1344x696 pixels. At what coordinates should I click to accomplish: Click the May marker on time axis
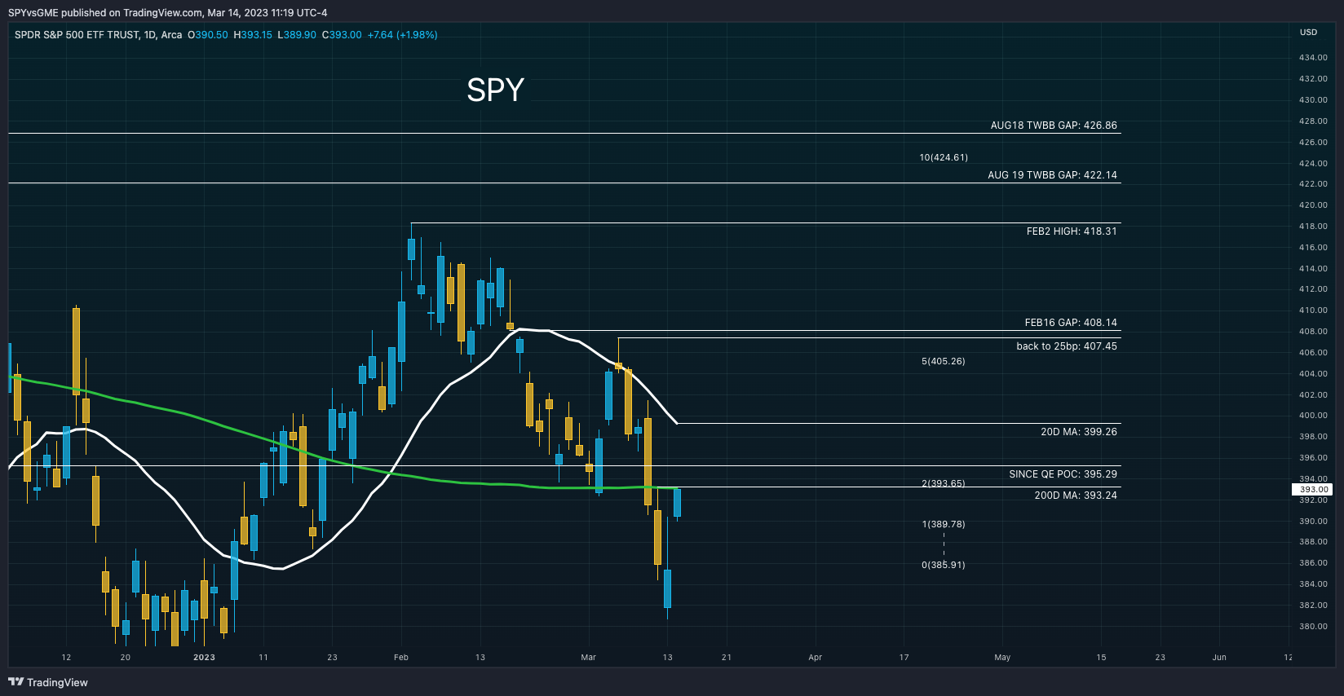click(1002, 658)
